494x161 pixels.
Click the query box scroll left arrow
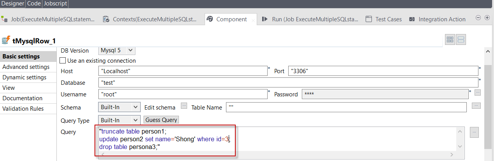click(x=103, y=155)
